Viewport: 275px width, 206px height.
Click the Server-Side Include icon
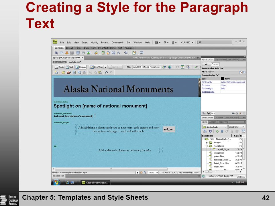pos(108,53)
